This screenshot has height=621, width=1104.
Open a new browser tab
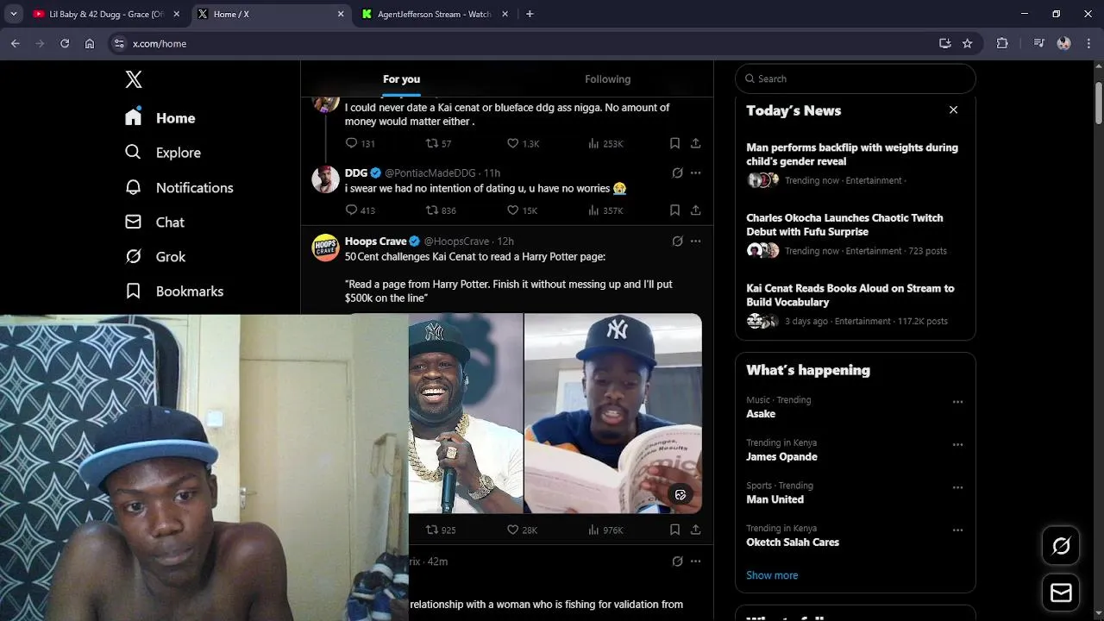[530, 14]
